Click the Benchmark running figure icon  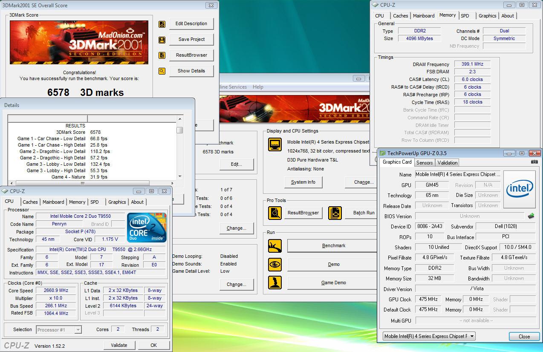[x=275, y=246]
